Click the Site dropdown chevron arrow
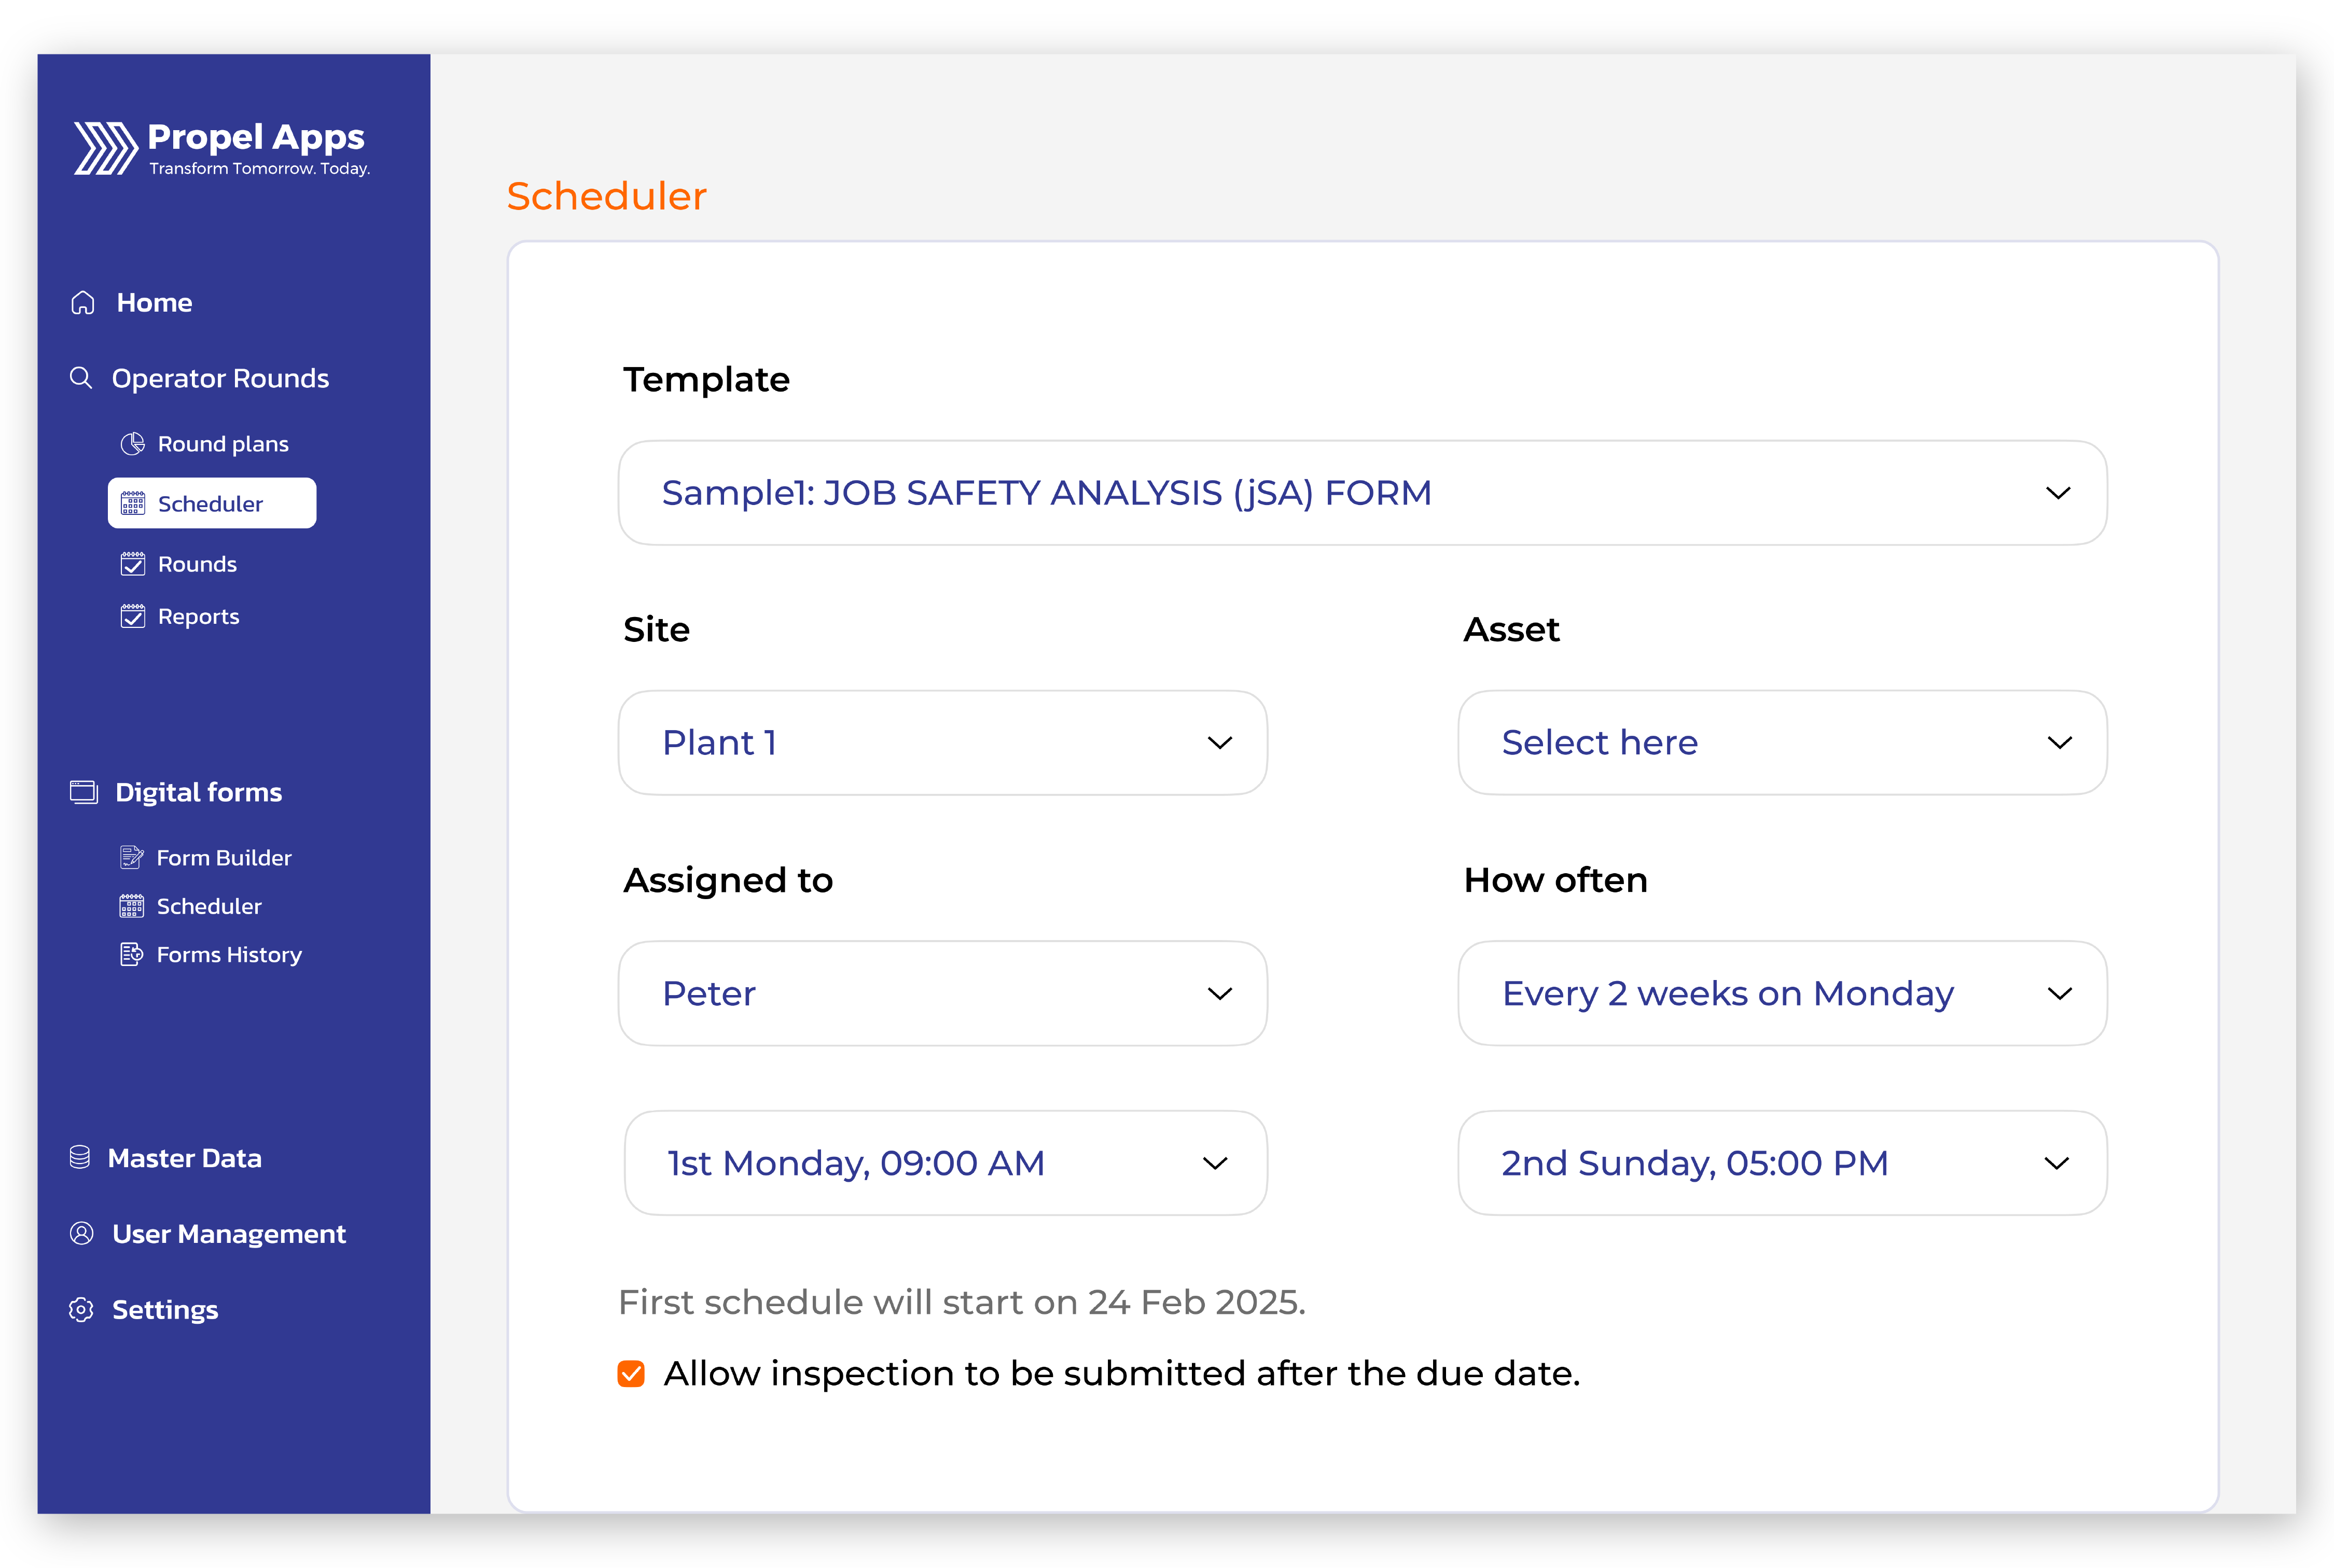This screenshot has width=2334, height=1568. tap(1219, 743)
